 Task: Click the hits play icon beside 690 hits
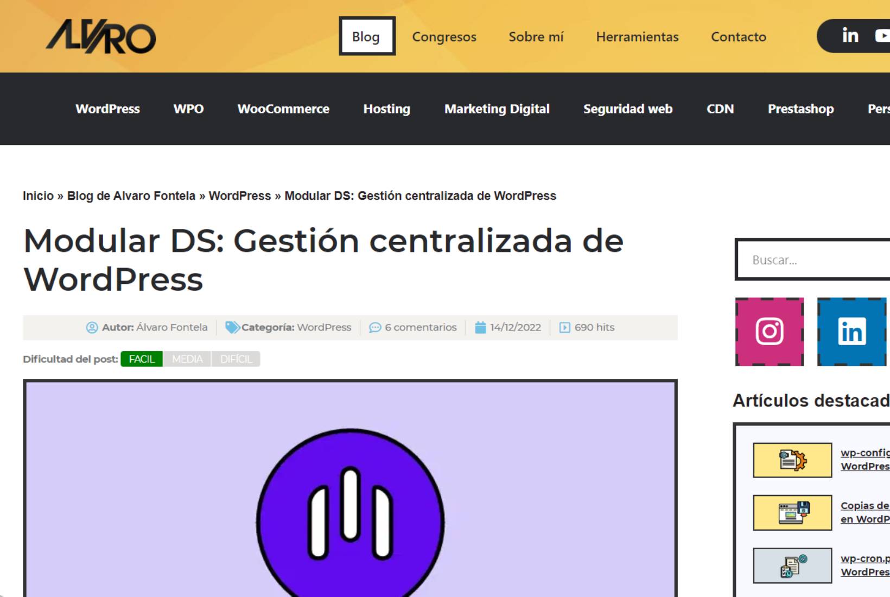(564, 327)
